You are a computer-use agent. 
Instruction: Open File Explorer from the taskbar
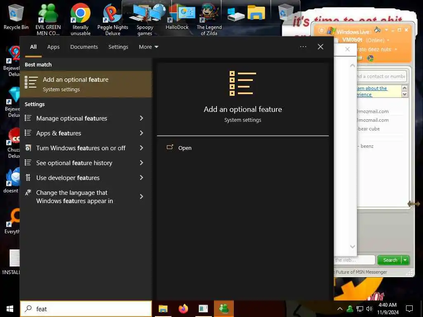pos(163,309)
